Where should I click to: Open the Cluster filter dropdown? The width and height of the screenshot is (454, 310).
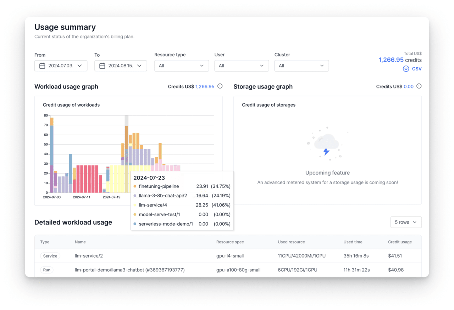pos(301,66)
